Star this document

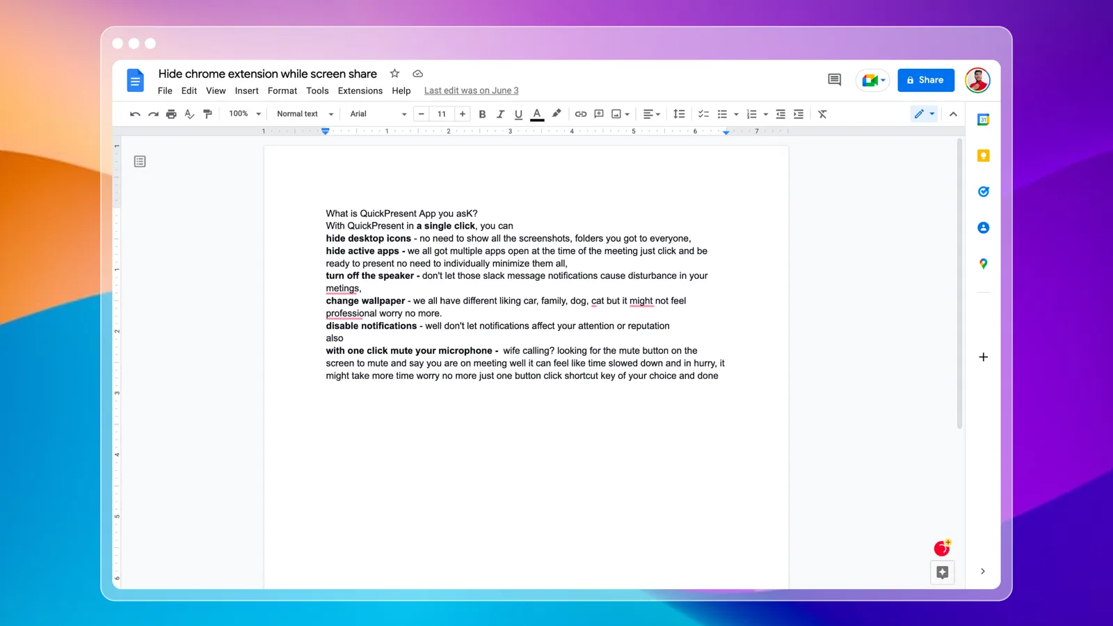394,73
